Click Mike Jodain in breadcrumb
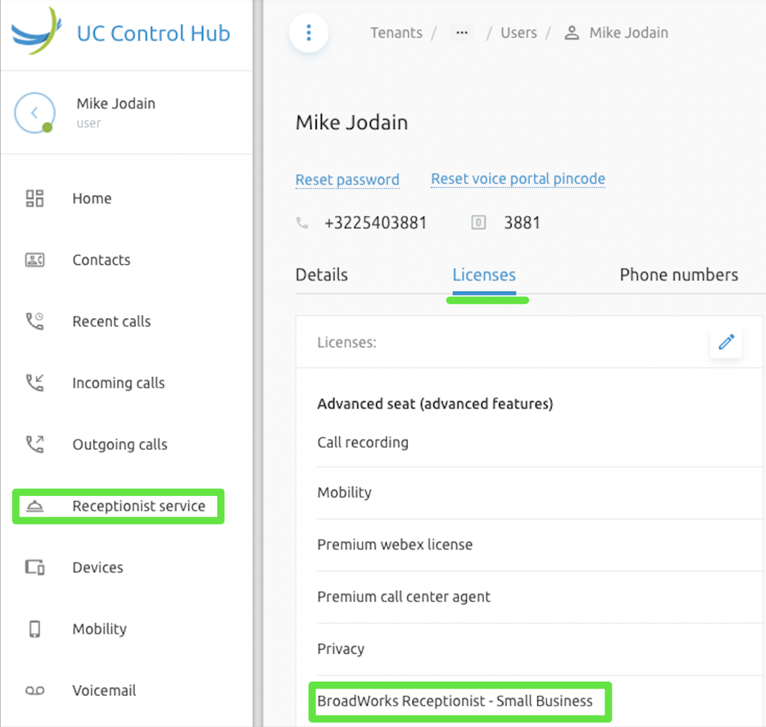 coord(629,33)
